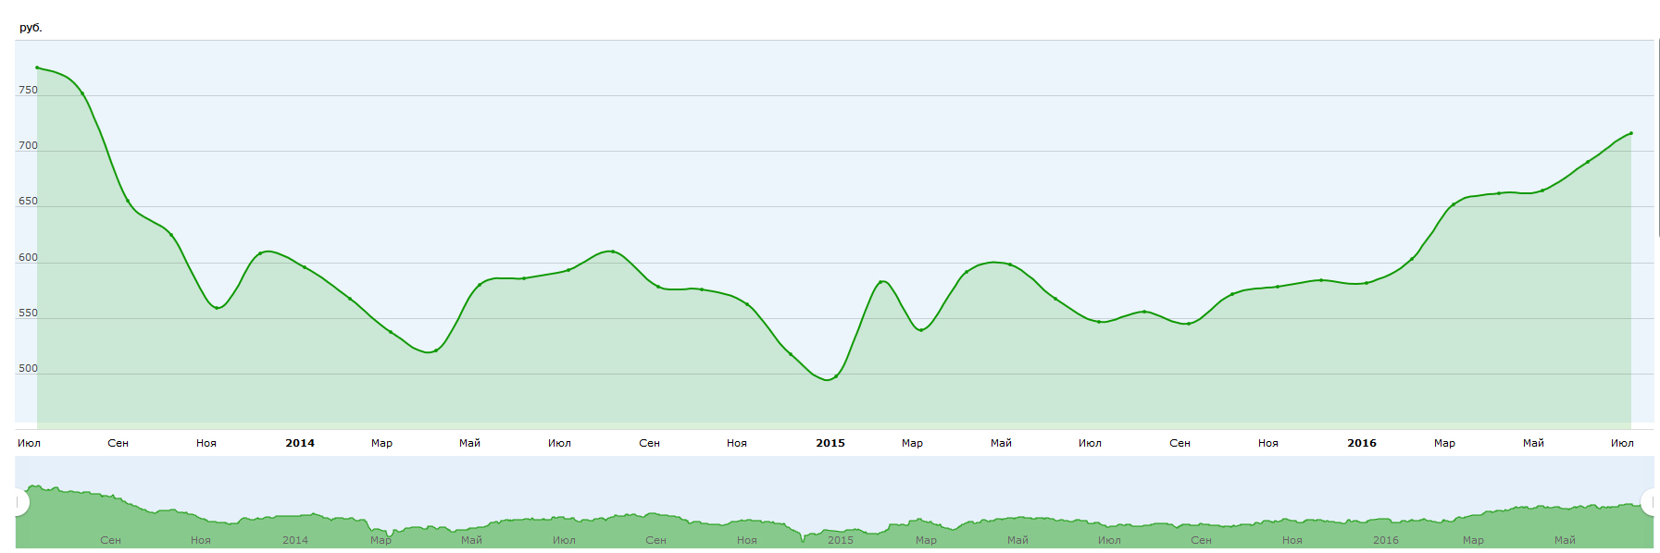The width and height of the screenshot is (1660, 553).
Task: Click the 2016 label in the navigator strip
Action: click(1386, 540)
